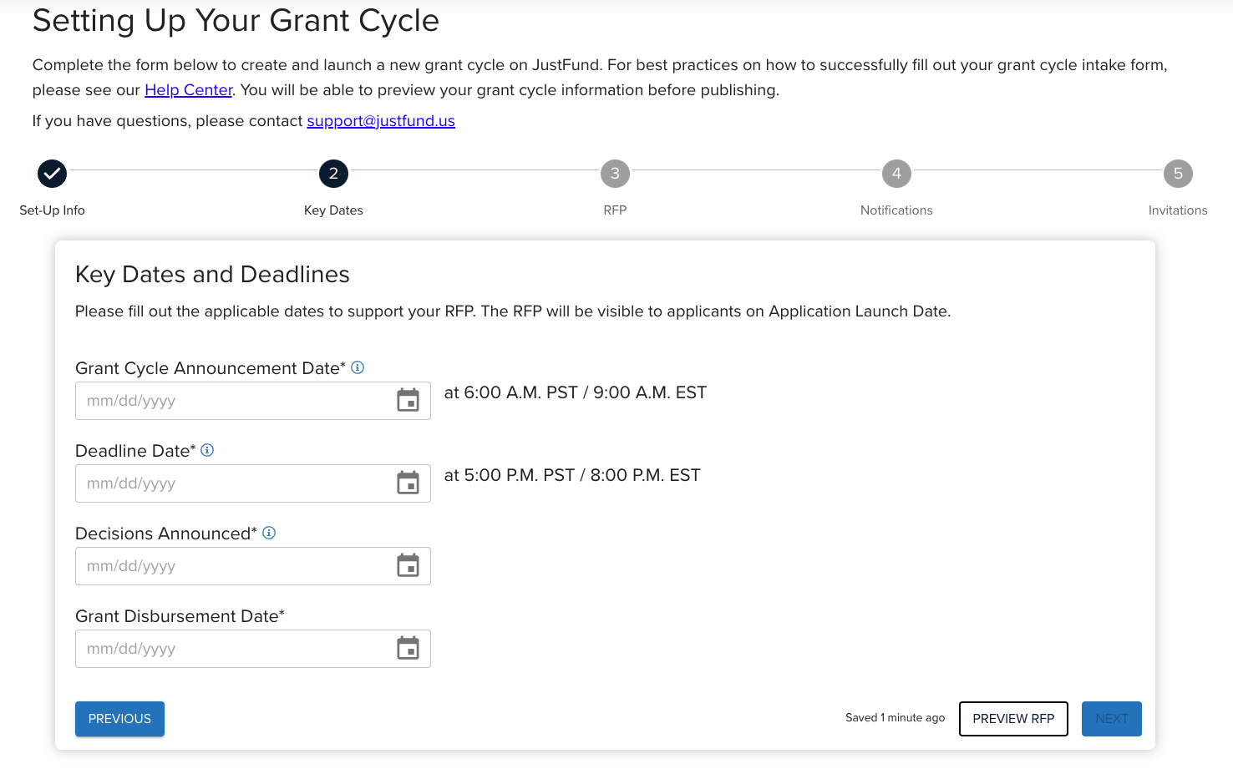Click the 'Saved 1 minute ago' status text

click(895, 718)
